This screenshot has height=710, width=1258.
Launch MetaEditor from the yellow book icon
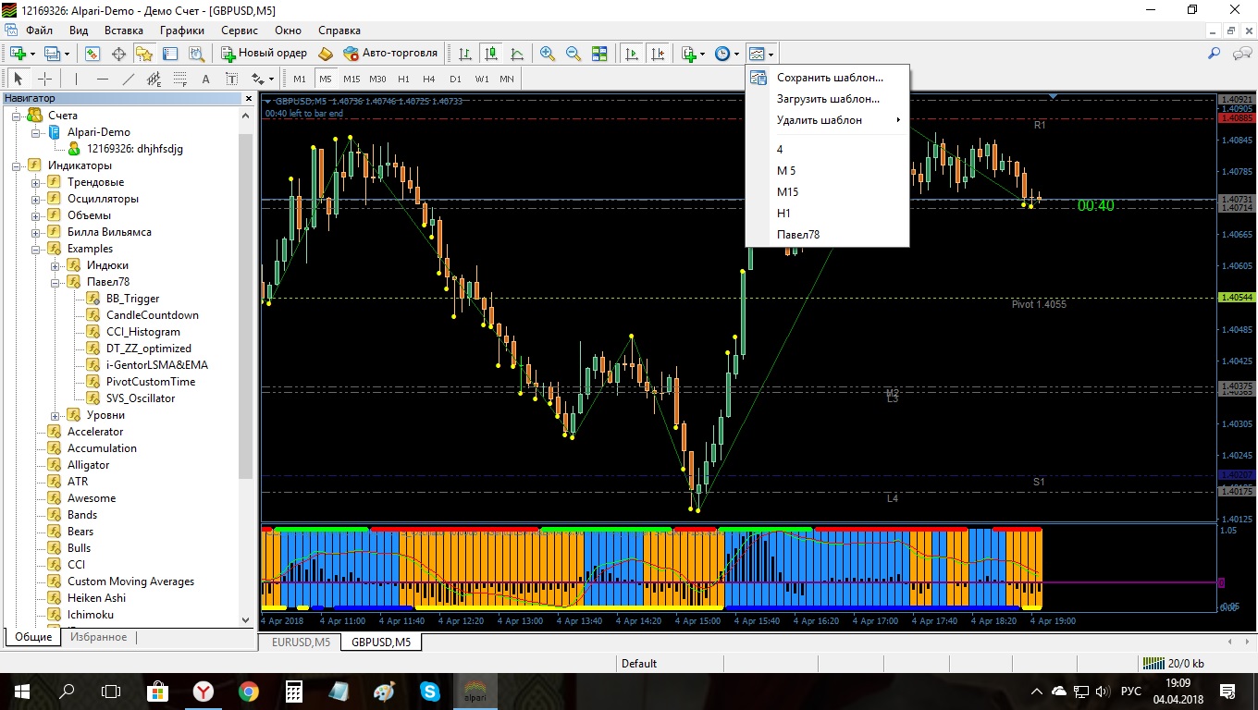point(325,54)
